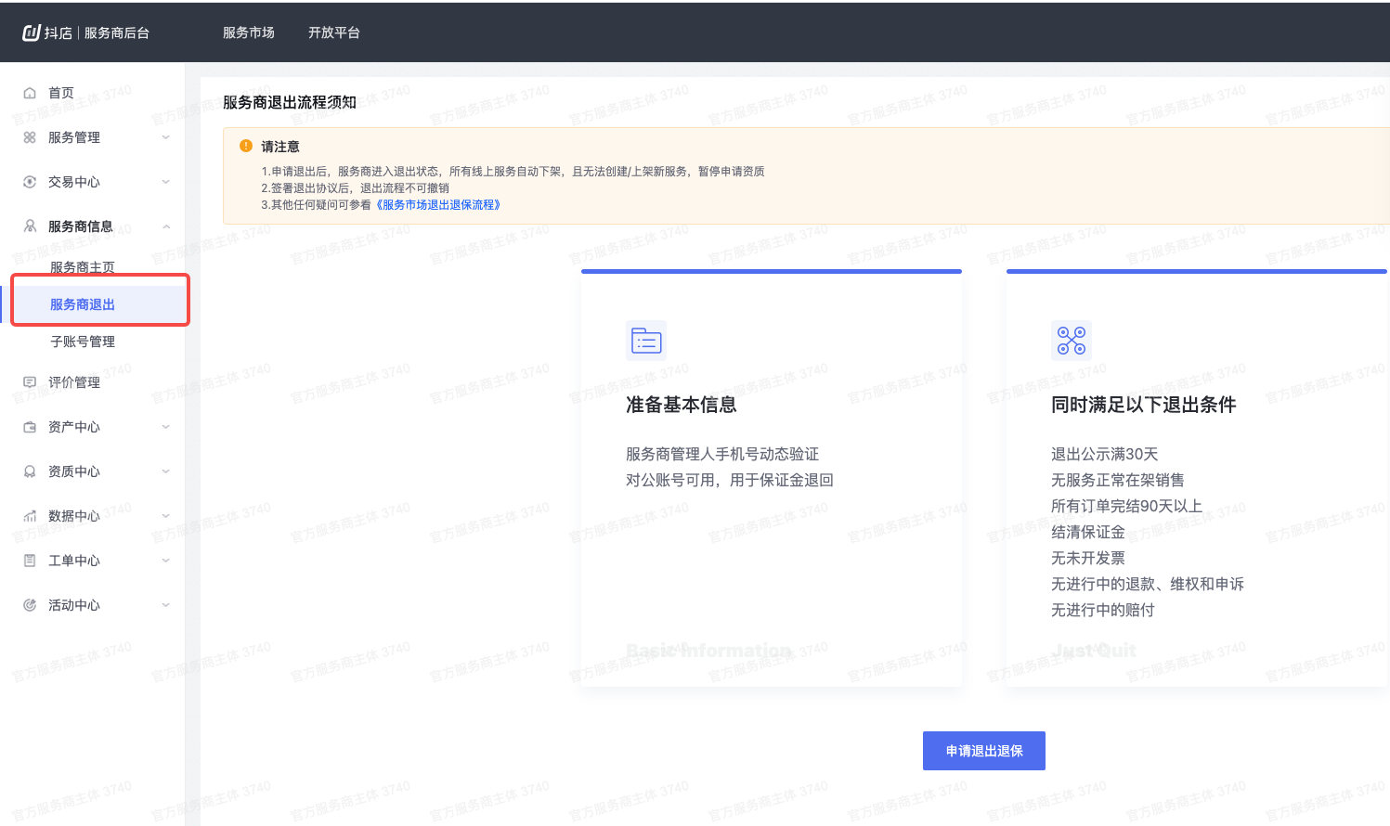Screen dimensions: 1390x826
Task: Click the document icon on 准备基本信息 card
Action: point(646,340)
